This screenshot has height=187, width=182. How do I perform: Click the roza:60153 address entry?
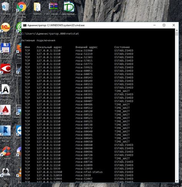tap(84, 84)
